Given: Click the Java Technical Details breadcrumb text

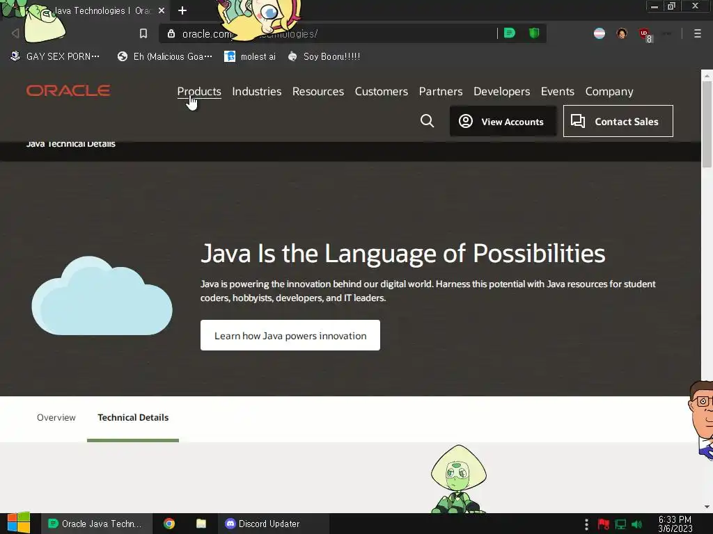Looking at the screenshot, I should pos(70,144).
